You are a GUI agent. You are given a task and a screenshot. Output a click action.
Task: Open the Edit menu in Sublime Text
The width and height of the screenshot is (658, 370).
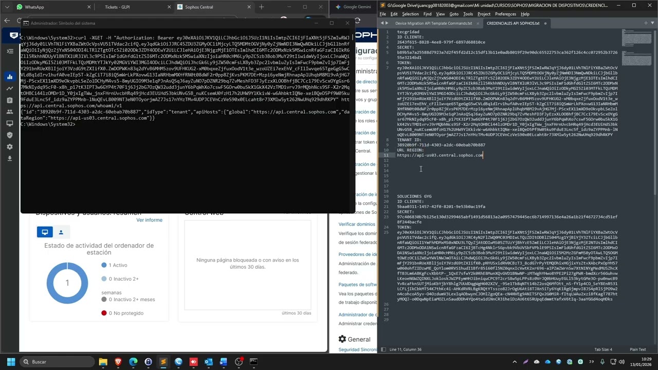pyautogui.click(x=394, y=14)
